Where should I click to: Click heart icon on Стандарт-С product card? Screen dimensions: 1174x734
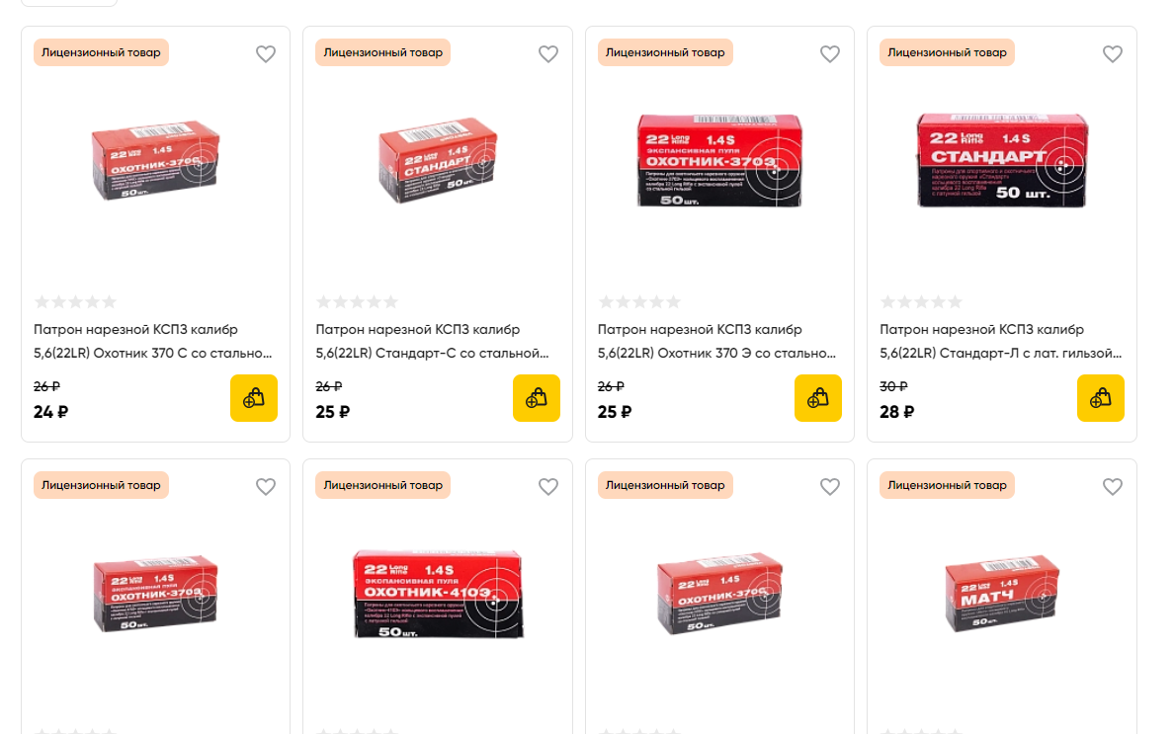point(548,54)
